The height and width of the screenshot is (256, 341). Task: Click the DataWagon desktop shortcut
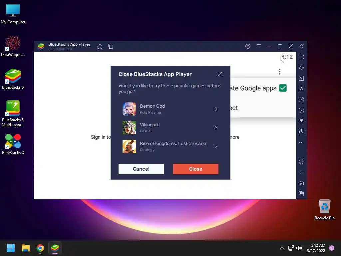[13, 46]
